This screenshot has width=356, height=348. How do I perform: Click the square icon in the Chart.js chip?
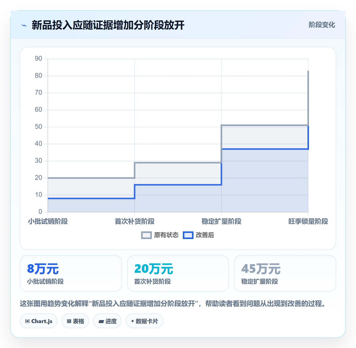coord(27,321)
